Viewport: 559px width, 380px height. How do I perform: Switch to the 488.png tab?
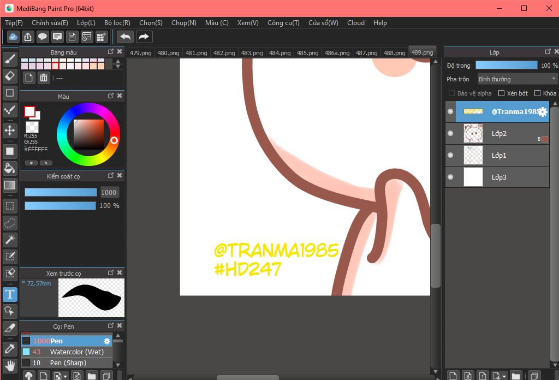(x=394, y=53)
